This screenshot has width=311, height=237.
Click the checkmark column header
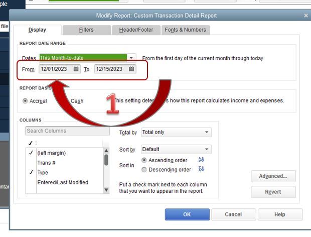(31, 143)
